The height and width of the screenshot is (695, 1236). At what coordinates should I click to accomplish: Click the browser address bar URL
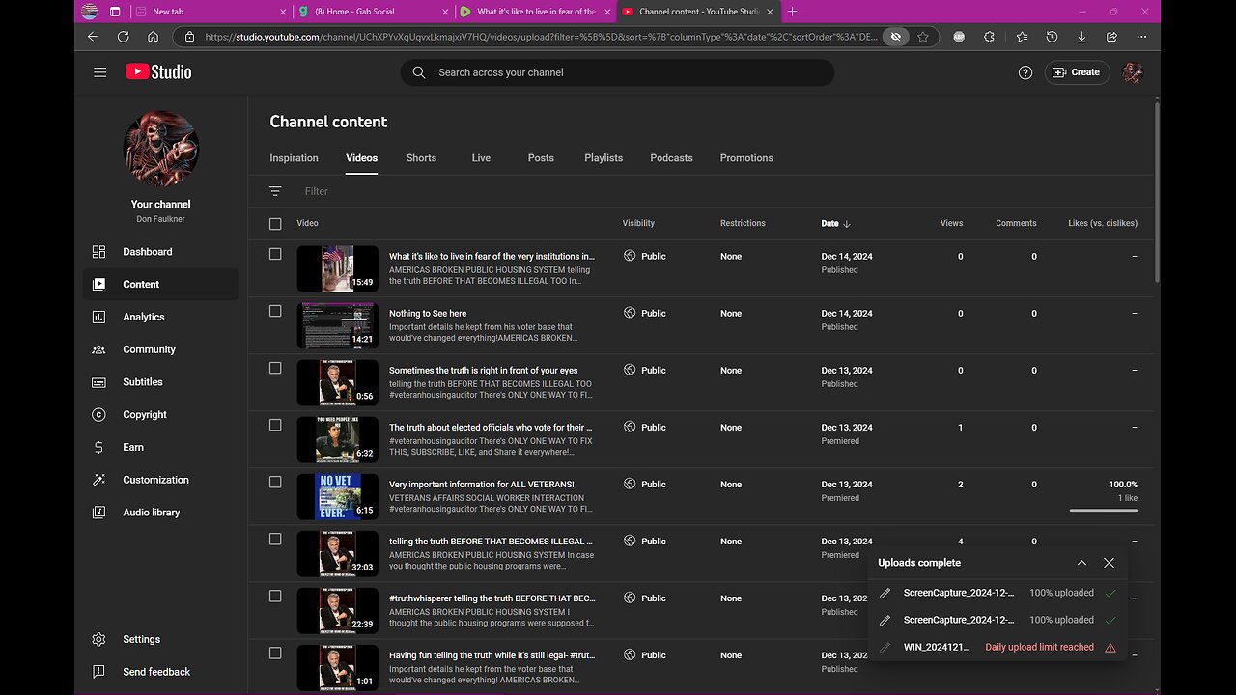click(541, 37)
